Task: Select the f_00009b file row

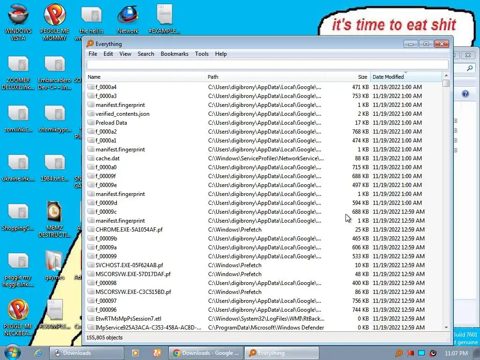Action: pos(264,239)
